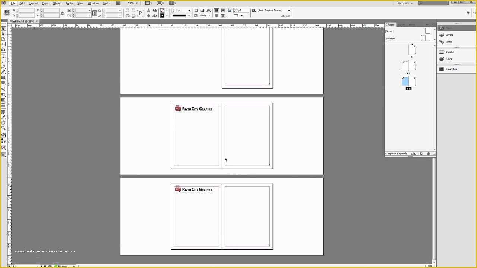Enable no text wrap option
477x268 pixels.
coord(216,10)
